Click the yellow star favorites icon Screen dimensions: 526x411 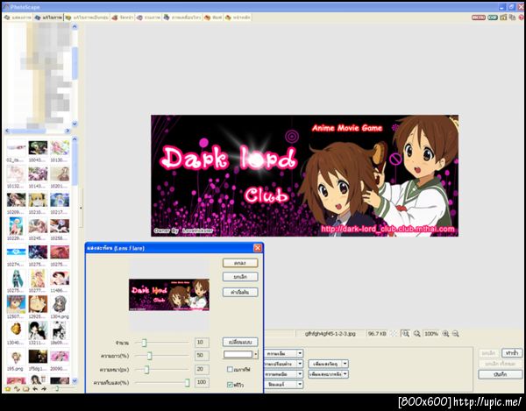click(x=8, y=389)
